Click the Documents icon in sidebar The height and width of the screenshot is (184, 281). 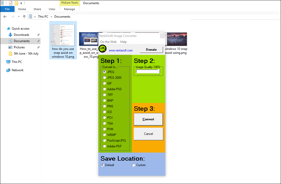(10, 41)
